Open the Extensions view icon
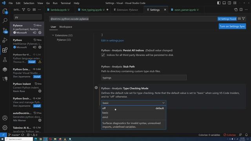The height and width of the screenshot is (141, 251). tap(5, 50)
